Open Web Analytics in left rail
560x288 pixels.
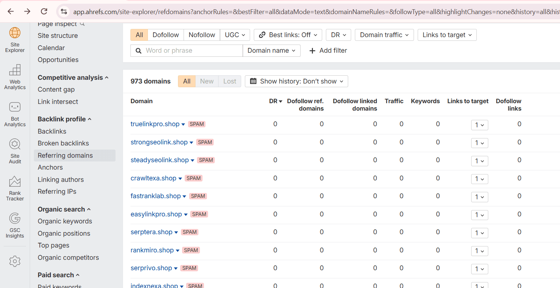15,77
